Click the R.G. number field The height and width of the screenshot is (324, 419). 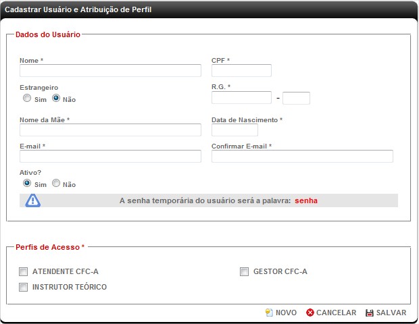point(241,98)
